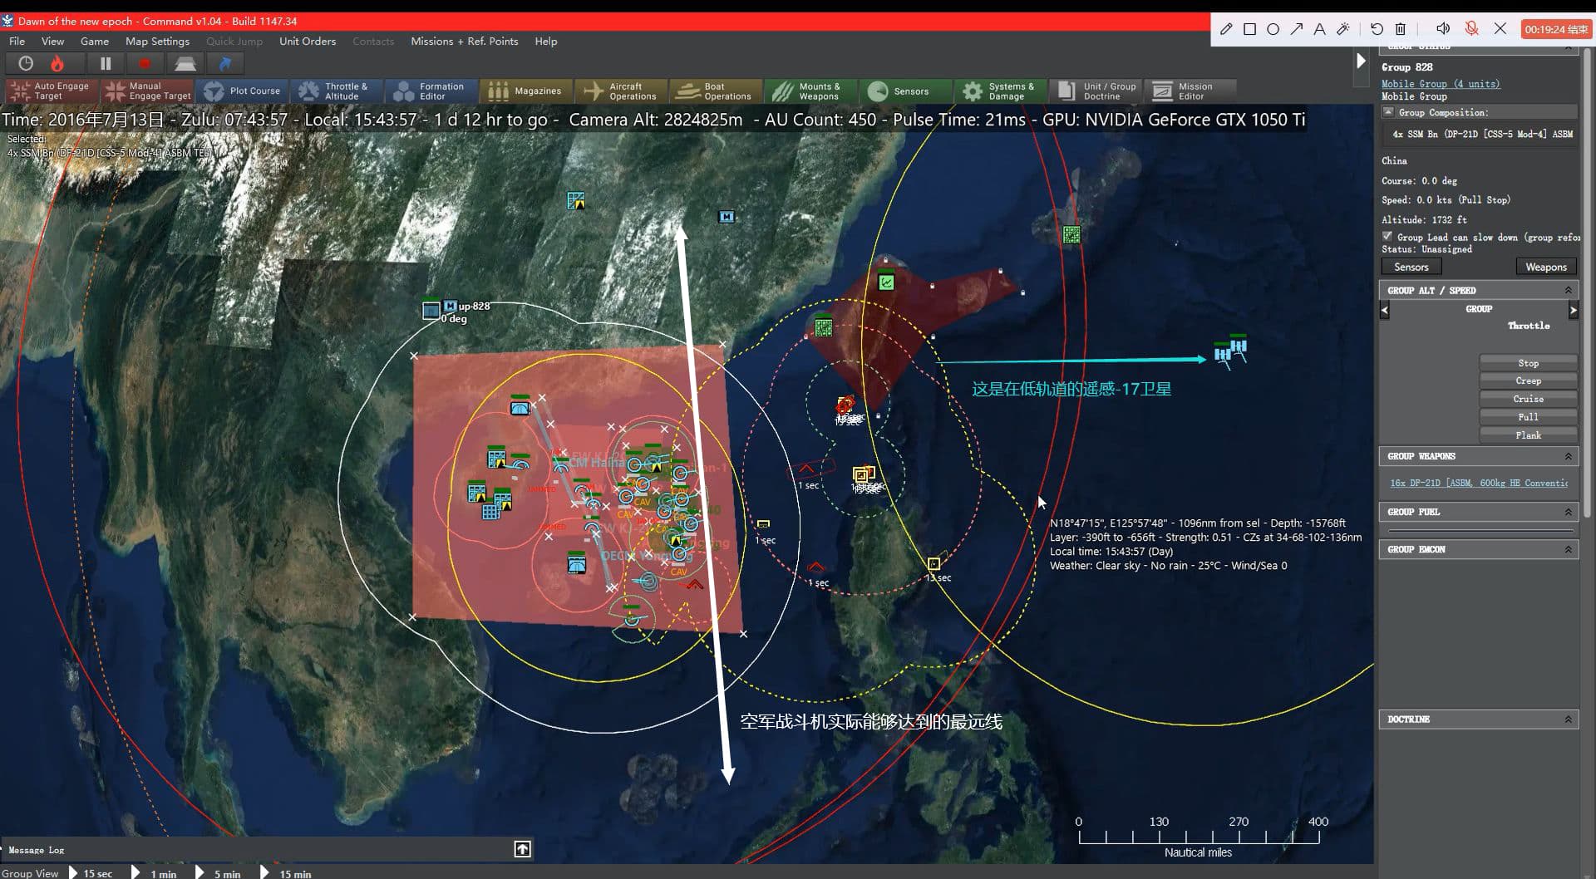Screen dimensions: 1596x879
Task: Open the Sensors toolbar window
Action: pos(904,91)
